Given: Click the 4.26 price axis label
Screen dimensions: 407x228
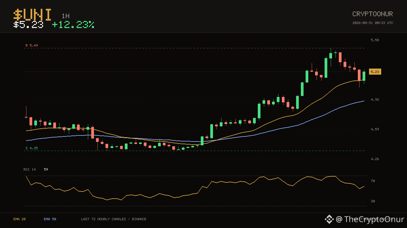Looking at the screenshot, I should click(375, 159).
